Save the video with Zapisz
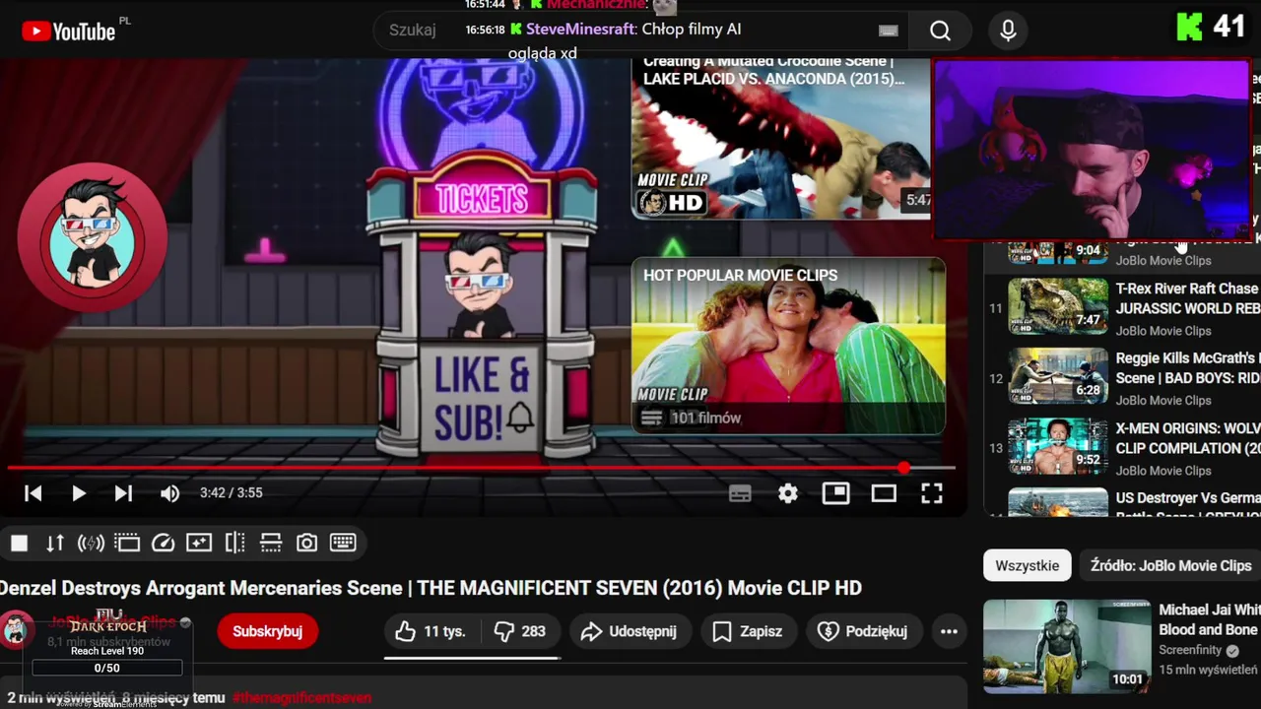Viewport: 1261px width, 709px height. coord(747,631)
